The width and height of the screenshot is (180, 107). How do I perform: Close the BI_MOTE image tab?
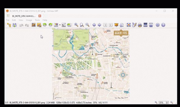tap(40, 16)
